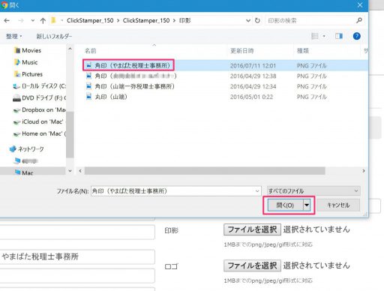Screen dimensions: 384x291
Task: Click horizontal scrollbar right arrow
Action: 364,171
